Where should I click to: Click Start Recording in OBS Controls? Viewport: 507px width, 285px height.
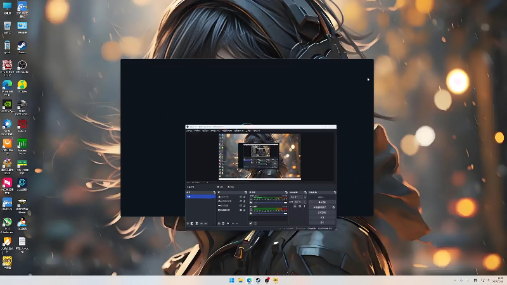click(322, 202)
